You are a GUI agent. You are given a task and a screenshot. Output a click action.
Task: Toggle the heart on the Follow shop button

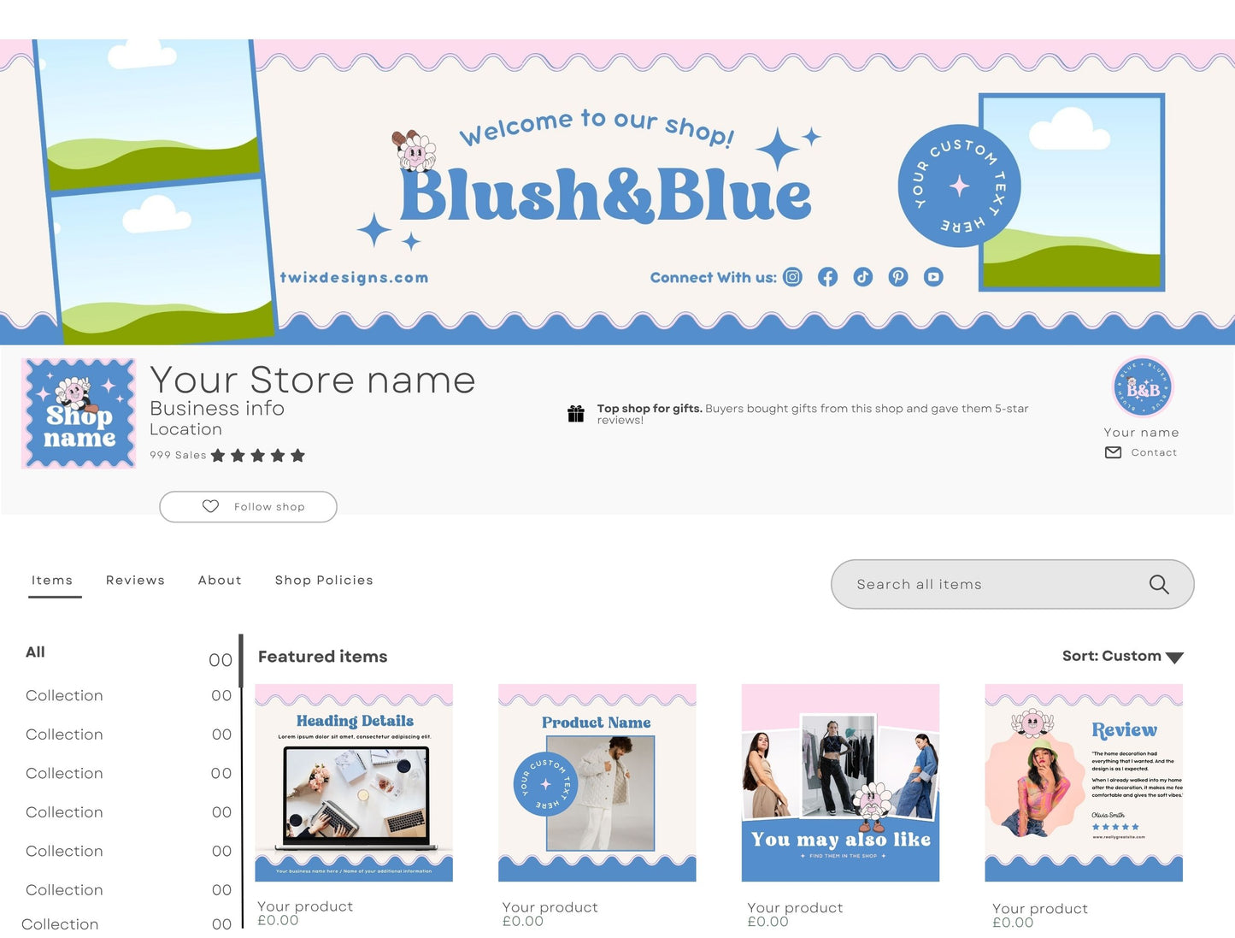click(211, 506)
